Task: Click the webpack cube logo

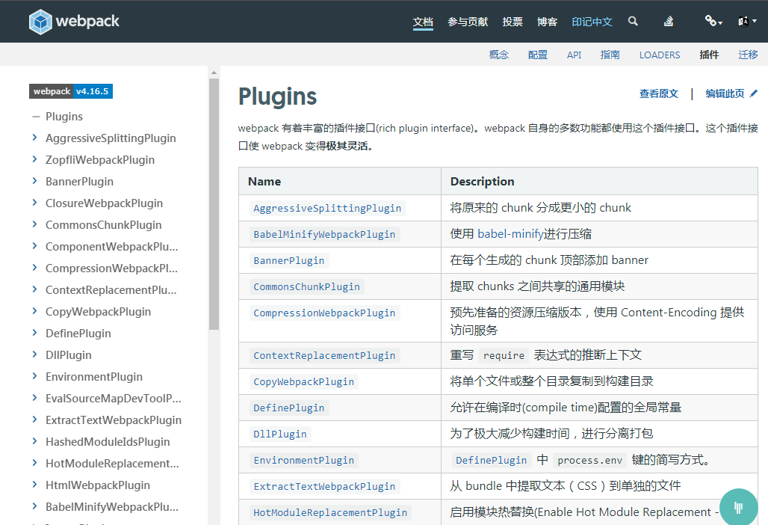Action: pyautogui.click(x=41, y=22)
